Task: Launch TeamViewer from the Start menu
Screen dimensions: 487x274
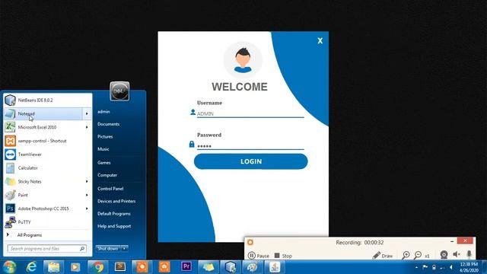Action: [x=47, y=154]
